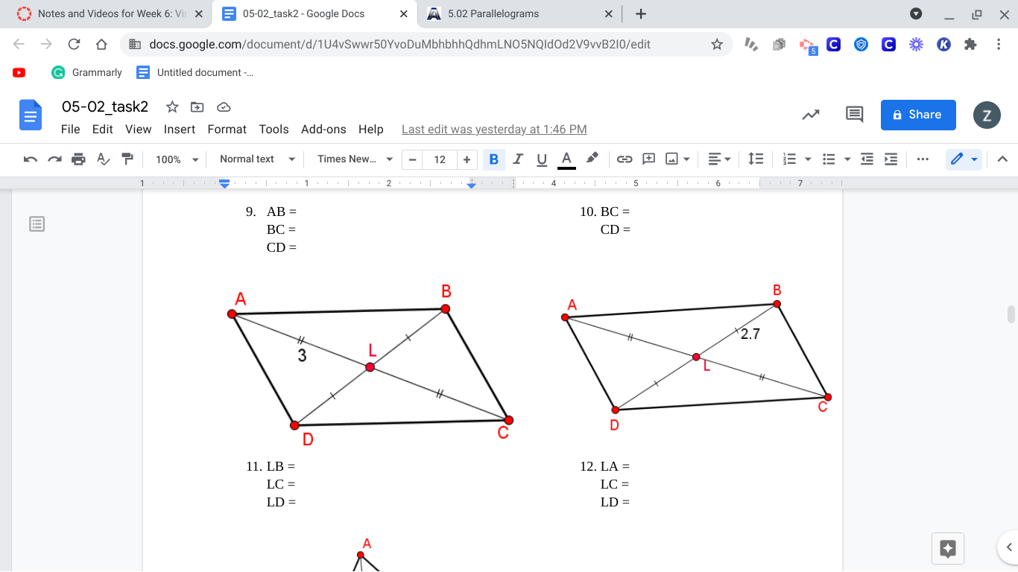Viewport: 1018px width, 572px height.
Task: Open the Normal text style dropdown
Action: point(258,159)
